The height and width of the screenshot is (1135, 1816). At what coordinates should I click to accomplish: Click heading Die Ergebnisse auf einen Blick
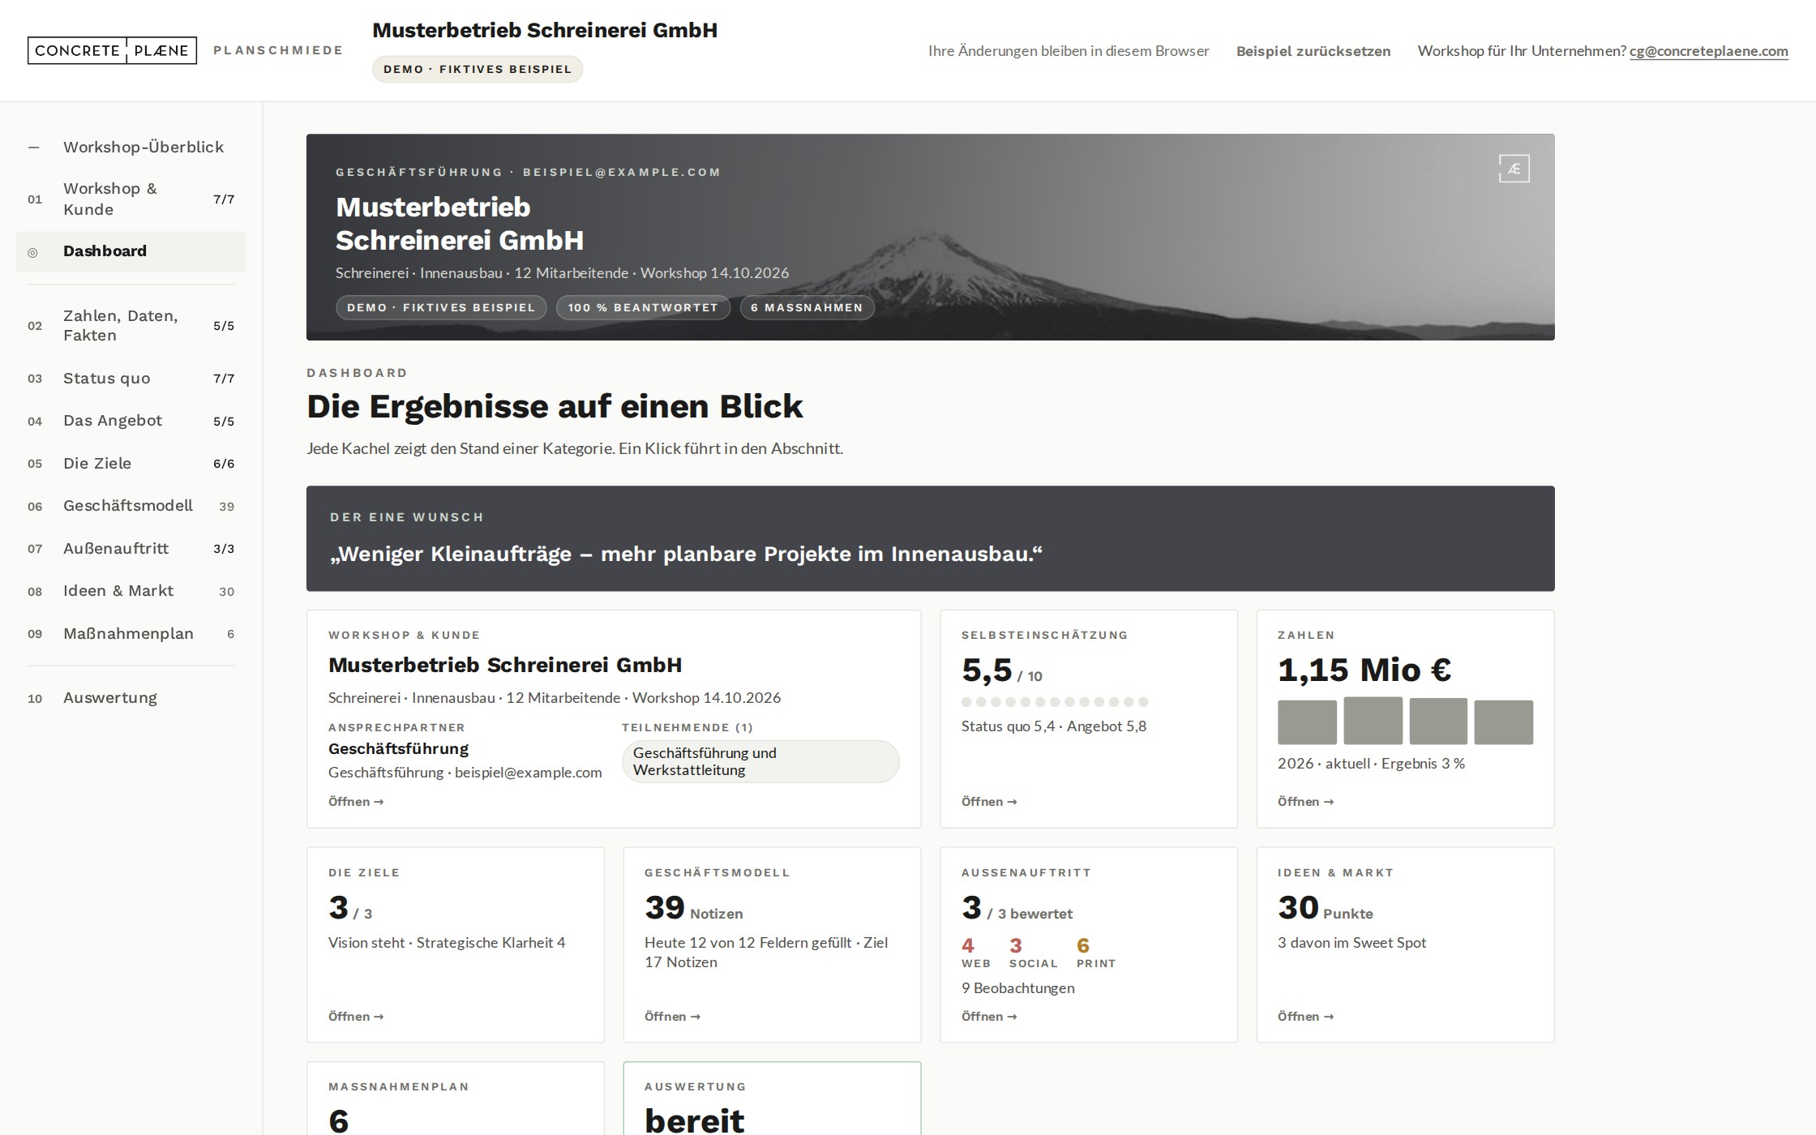[x=555, y=407]
